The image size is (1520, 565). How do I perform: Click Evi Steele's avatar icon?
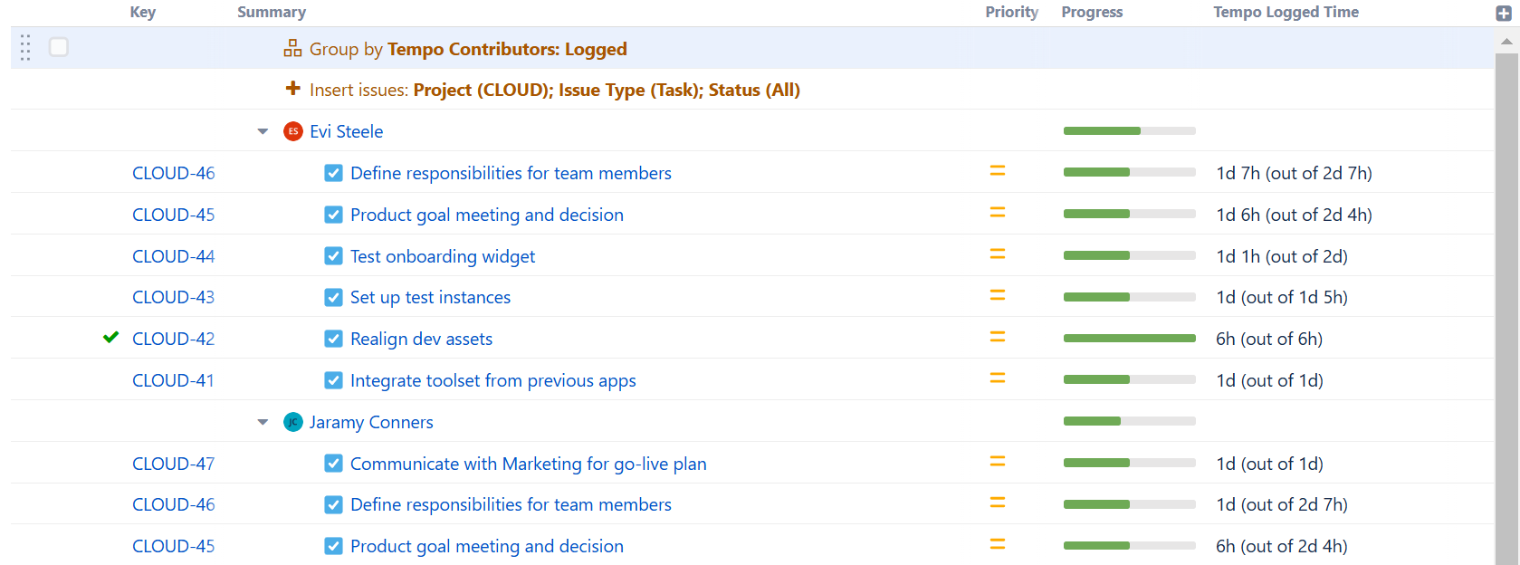point(292,131)
